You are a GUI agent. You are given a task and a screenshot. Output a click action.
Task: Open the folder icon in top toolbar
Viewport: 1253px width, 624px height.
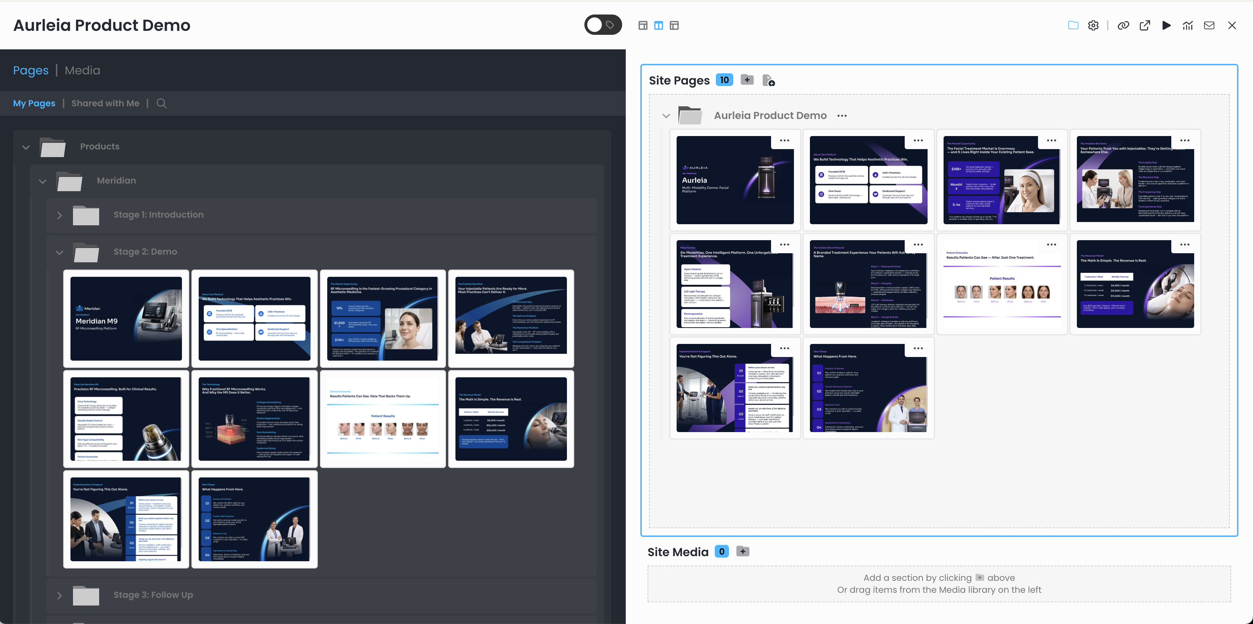[x=1073, y=25]
